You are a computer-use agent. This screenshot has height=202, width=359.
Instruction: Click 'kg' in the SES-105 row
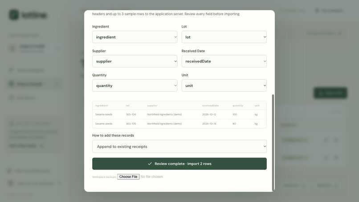(x=256, y=124)
